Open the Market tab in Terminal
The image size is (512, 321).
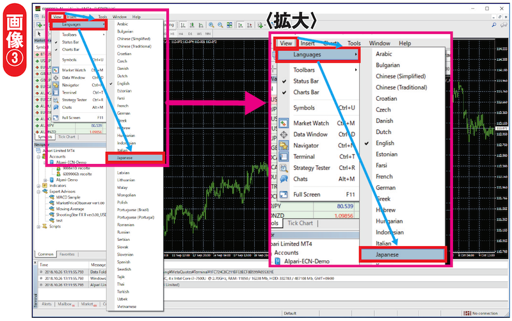pyautogui.click(x=88, y=304)
